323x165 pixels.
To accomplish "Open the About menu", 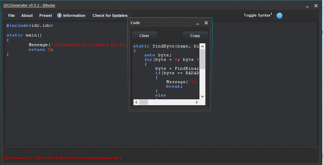I will pos(27,15).
